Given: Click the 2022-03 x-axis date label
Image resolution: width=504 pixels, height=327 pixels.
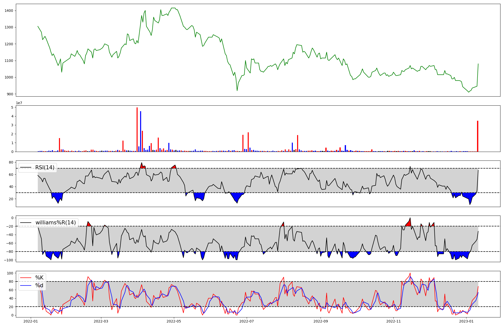Looking at the screenshot, I should [x=101, y=321].
